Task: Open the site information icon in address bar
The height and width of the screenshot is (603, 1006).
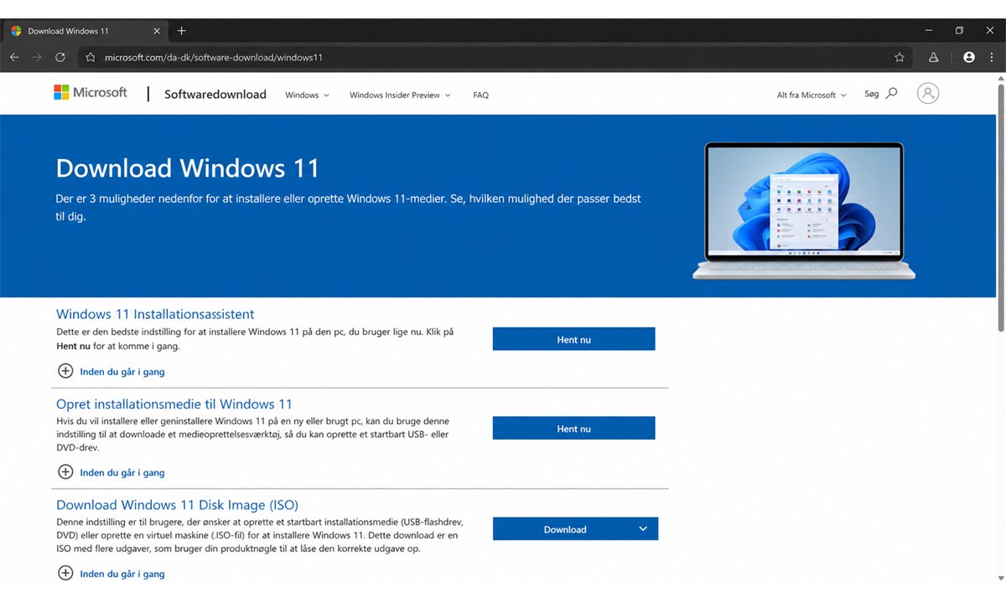Action: point(91,58)
